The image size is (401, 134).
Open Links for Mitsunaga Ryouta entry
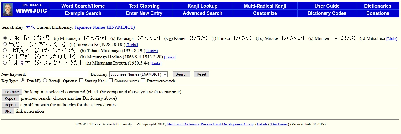156,63
